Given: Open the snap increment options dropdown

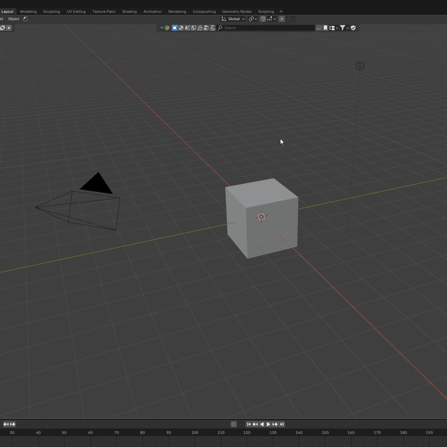Looking at the screenshot, I should (272, 19).
